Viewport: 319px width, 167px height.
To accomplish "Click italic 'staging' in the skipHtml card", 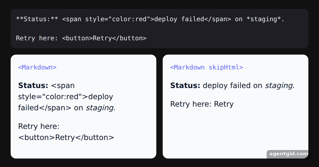I will [279, 86].
